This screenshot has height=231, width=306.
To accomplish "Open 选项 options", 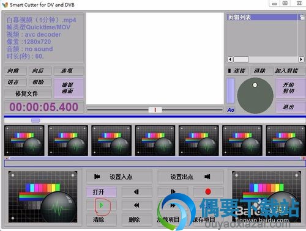I will click(x=69, y=71).
